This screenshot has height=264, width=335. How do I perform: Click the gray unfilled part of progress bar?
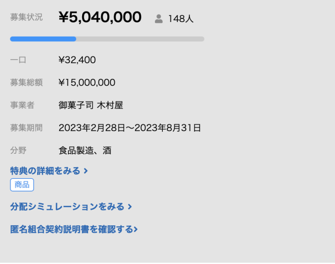(x=140, y=39)
